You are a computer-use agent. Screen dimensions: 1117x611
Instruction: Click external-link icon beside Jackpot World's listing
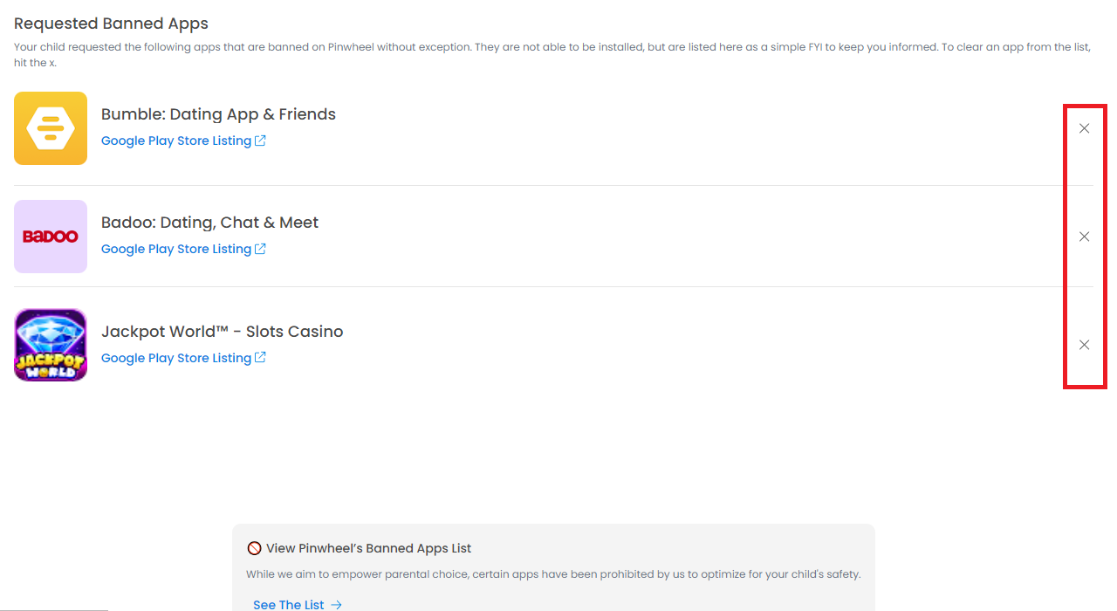[x=260, y=358]
